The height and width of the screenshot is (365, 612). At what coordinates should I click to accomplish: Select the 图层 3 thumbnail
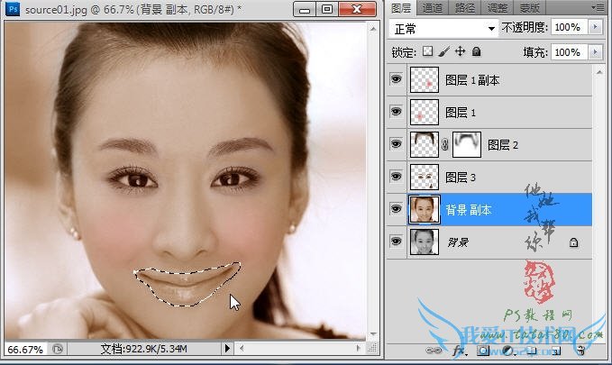point(425,177)
